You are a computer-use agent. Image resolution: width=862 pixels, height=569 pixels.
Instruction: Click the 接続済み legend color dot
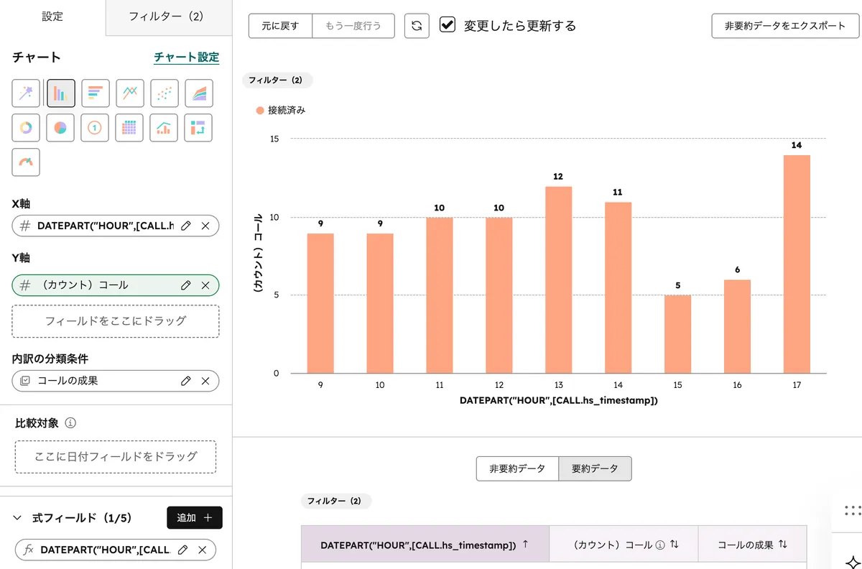pos(260,111)
